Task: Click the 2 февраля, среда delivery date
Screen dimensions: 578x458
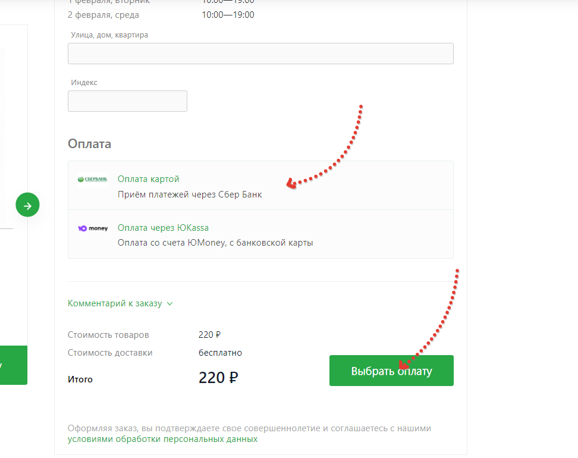Action: coord(103,15)
